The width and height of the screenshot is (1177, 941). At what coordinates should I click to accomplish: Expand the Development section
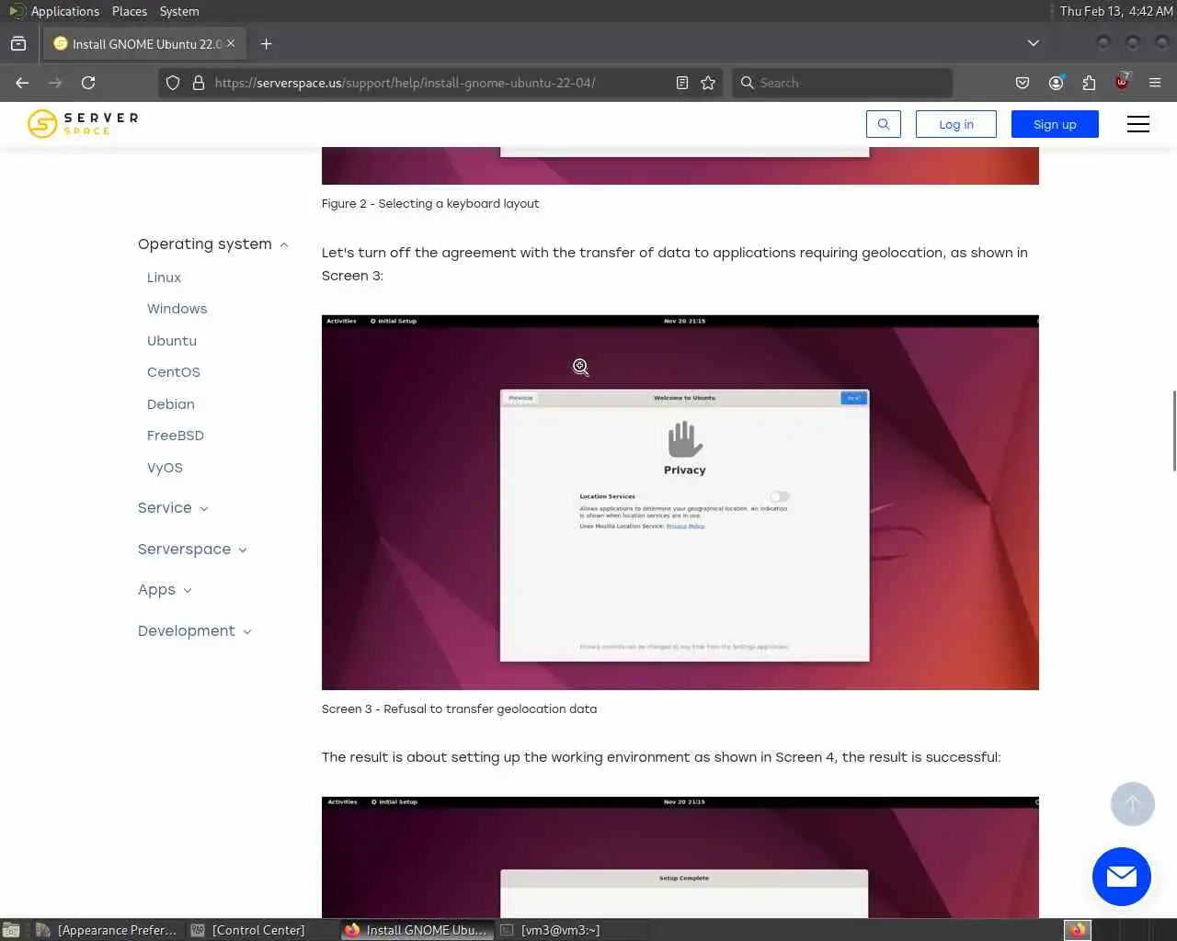coord(194,630)
